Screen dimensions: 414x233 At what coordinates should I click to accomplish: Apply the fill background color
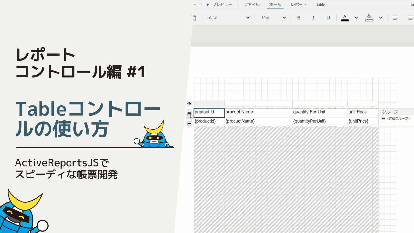(369, 18)
